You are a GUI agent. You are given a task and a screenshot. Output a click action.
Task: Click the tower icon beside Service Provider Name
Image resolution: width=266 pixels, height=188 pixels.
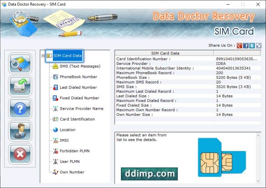[x=56, y=108]
